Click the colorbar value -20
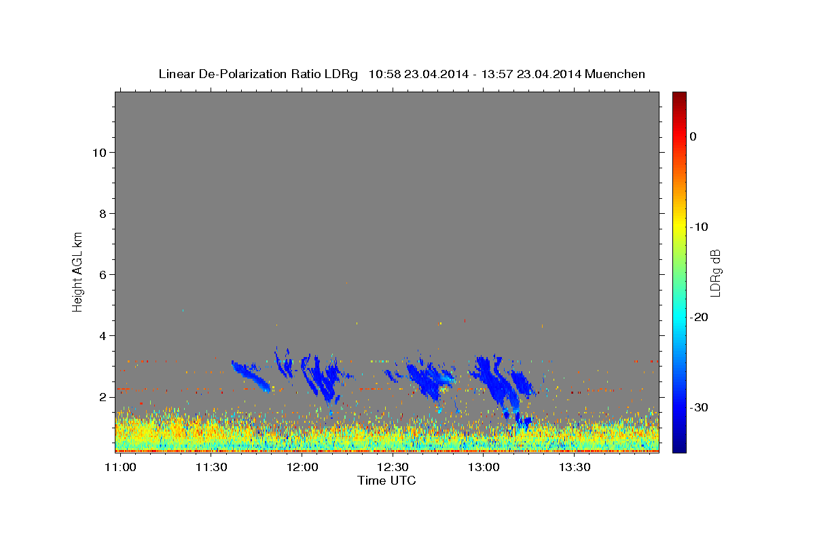 pyautogui.click(x=700, y=317)
